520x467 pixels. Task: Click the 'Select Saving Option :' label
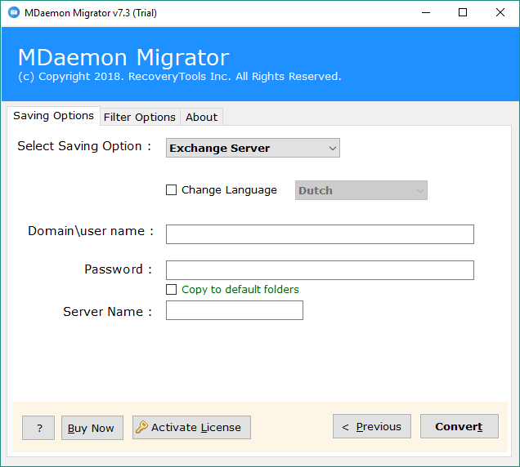point(84,146)
